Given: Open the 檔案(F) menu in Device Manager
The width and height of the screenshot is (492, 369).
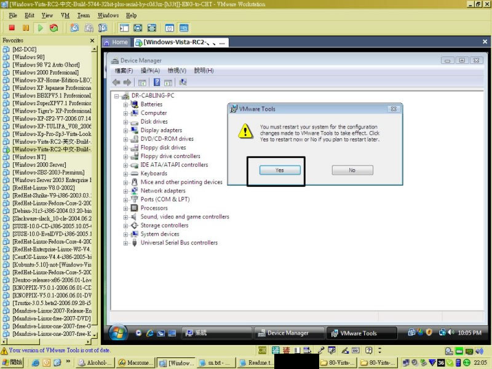Looking at the screenshot, I should point(124,71).
